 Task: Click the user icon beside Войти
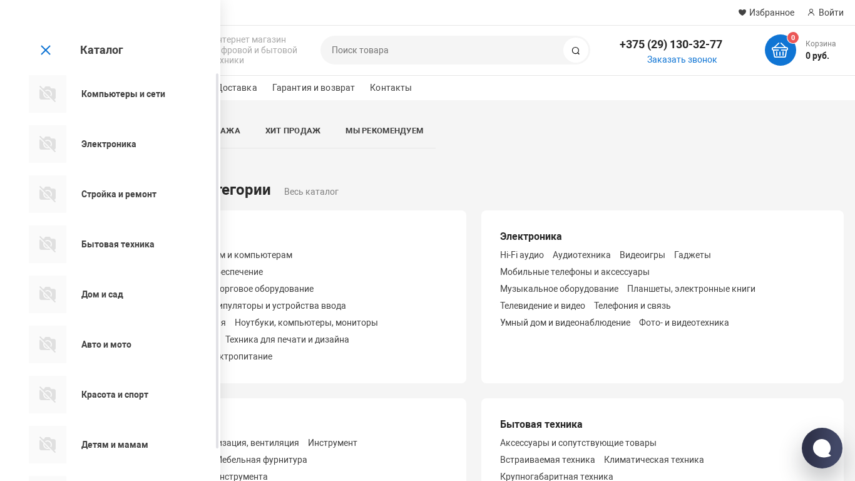click(x=811, y=13)
